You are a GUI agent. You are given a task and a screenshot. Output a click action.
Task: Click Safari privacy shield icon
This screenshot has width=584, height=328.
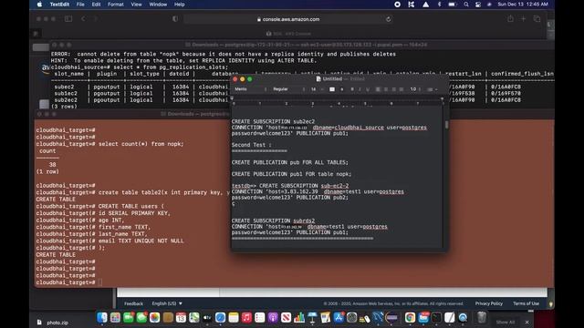click(175, 19)
